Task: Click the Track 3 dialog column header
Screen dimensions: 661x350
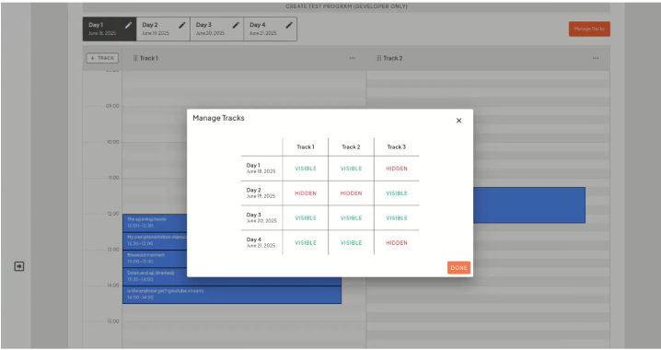Action: tap(397, 147)
